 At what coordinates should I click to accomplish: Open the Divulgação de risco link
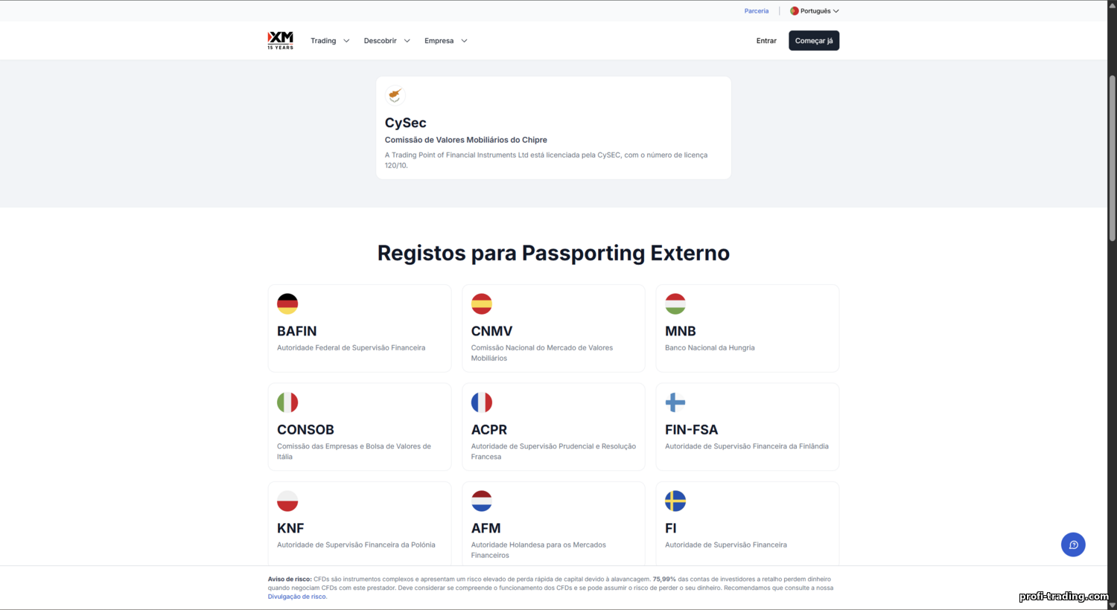[297, 597]
